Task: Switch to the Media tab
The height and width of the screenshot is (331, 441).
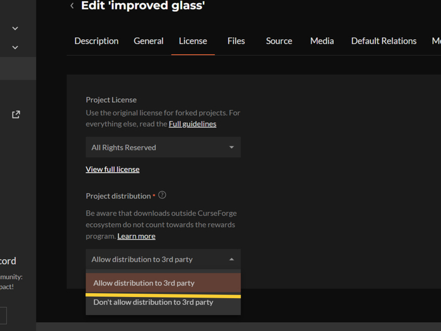Action: [322, 41]
